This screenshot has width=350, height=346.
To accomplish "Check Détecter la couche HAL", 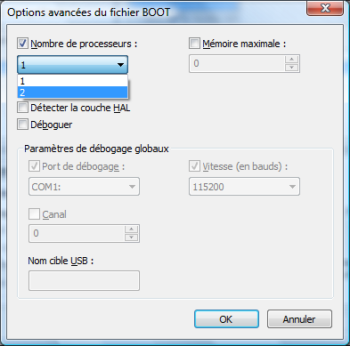I will click(x=22, y=108).
